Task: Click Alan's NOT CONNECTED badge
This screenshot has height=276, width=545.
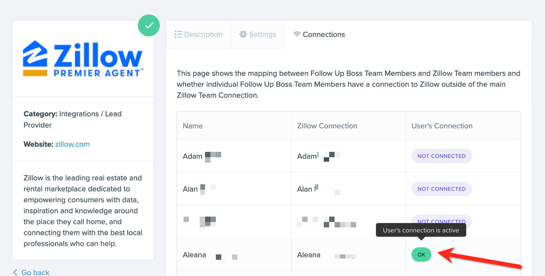Action: [x=441, y=189]
